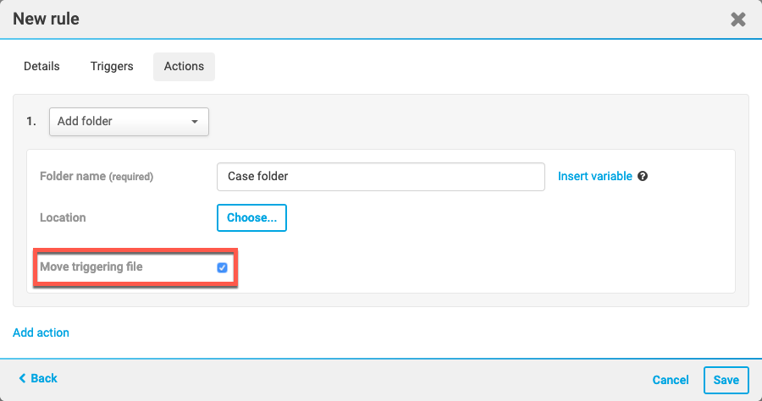Viewport: 762px width, 401px height.
Task: Click the action number 1 marker
Action: [x=31, y=122]
